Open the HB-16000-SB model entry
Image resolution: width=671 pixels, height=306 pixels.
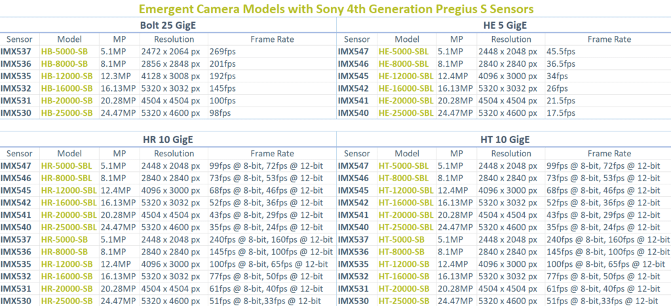(x=67, y=89)
